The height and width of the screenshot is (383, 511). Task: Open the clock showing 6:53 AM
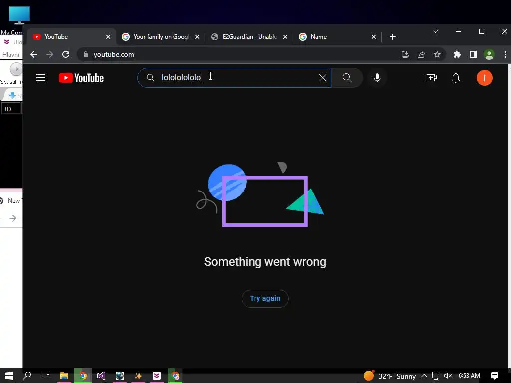469,376
